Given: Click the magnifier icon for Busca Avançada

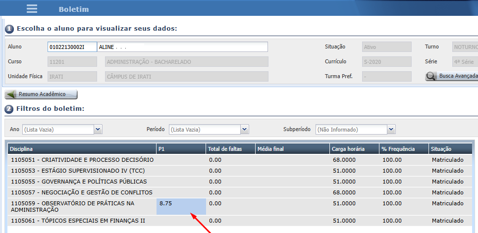Looking at the screenshot, I should [x=431, y=76].
